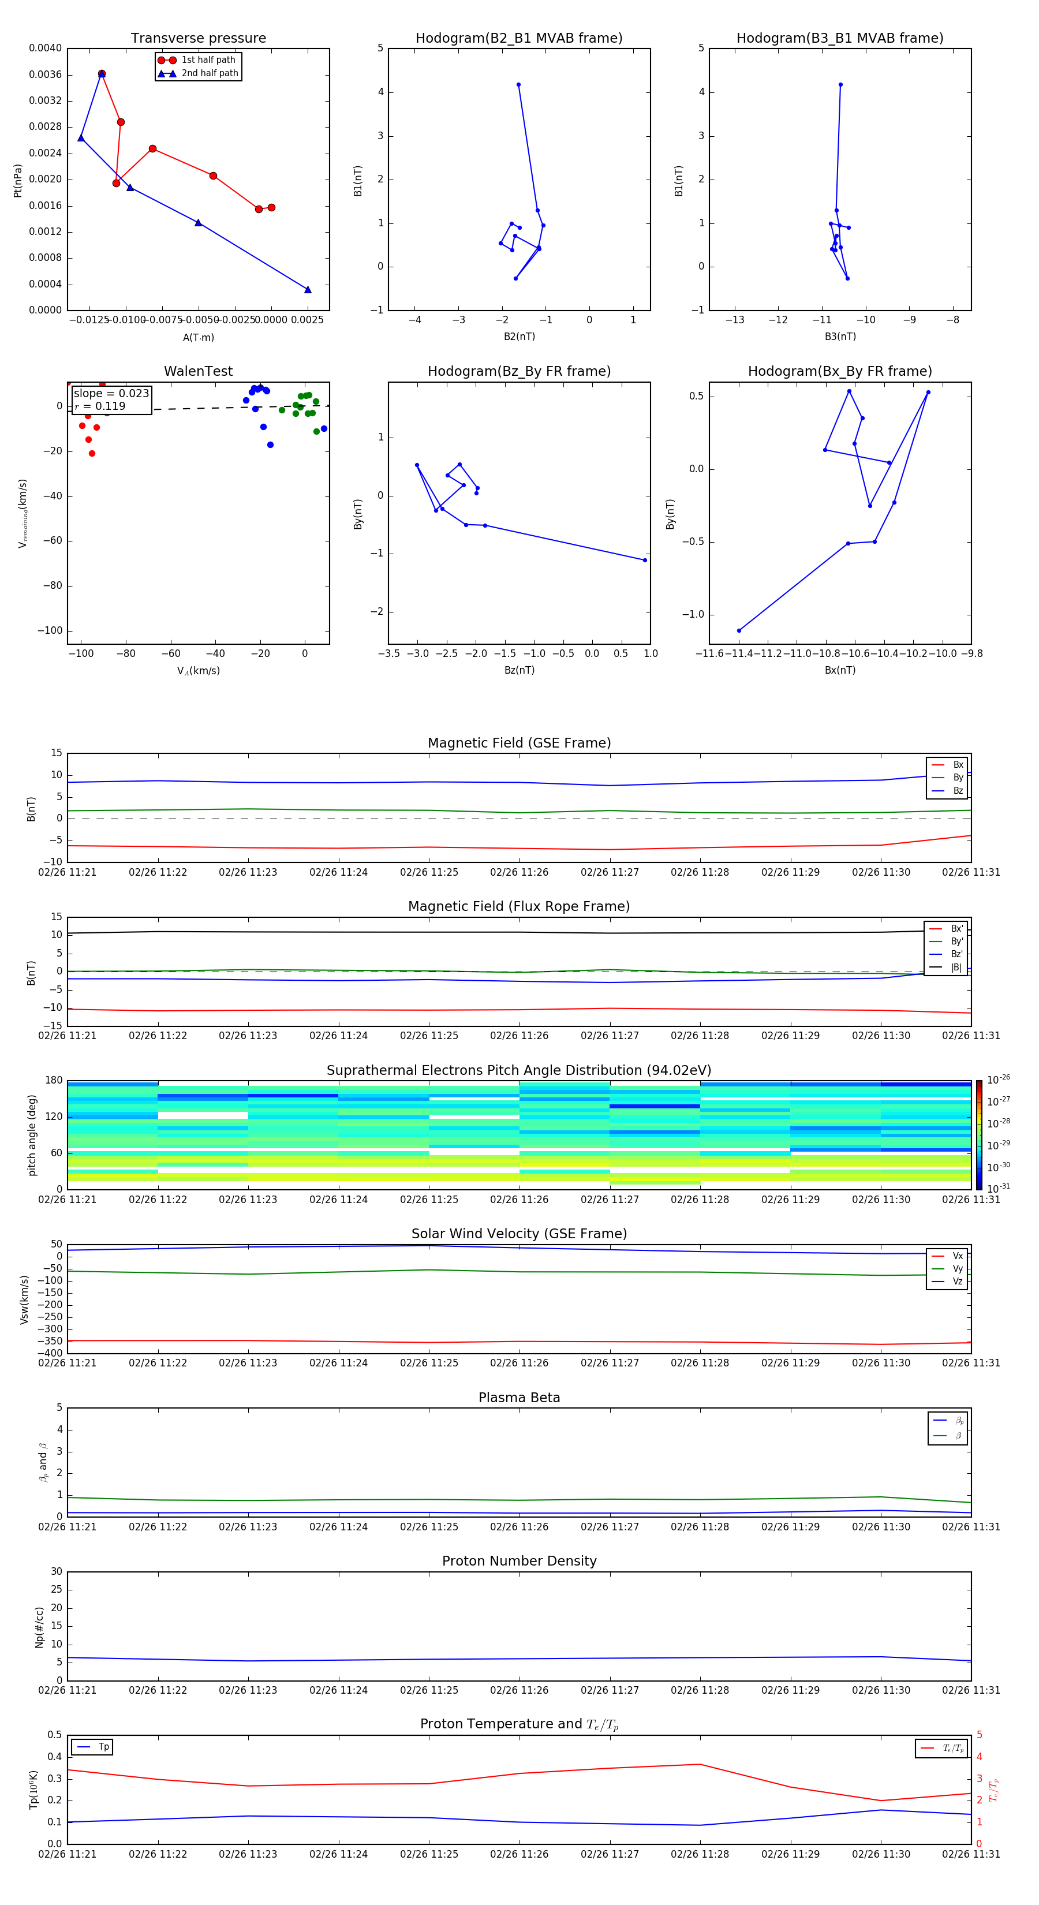Click the 'B3(nT)' x-axis label
The image size is (1039, 1905).
pyautogui.click(x=840, y=337)
